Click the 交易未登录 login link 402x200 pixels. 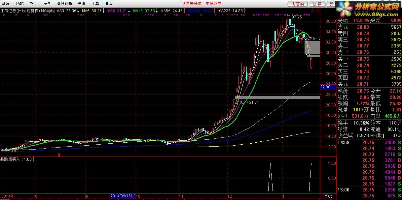pos(192,4)
